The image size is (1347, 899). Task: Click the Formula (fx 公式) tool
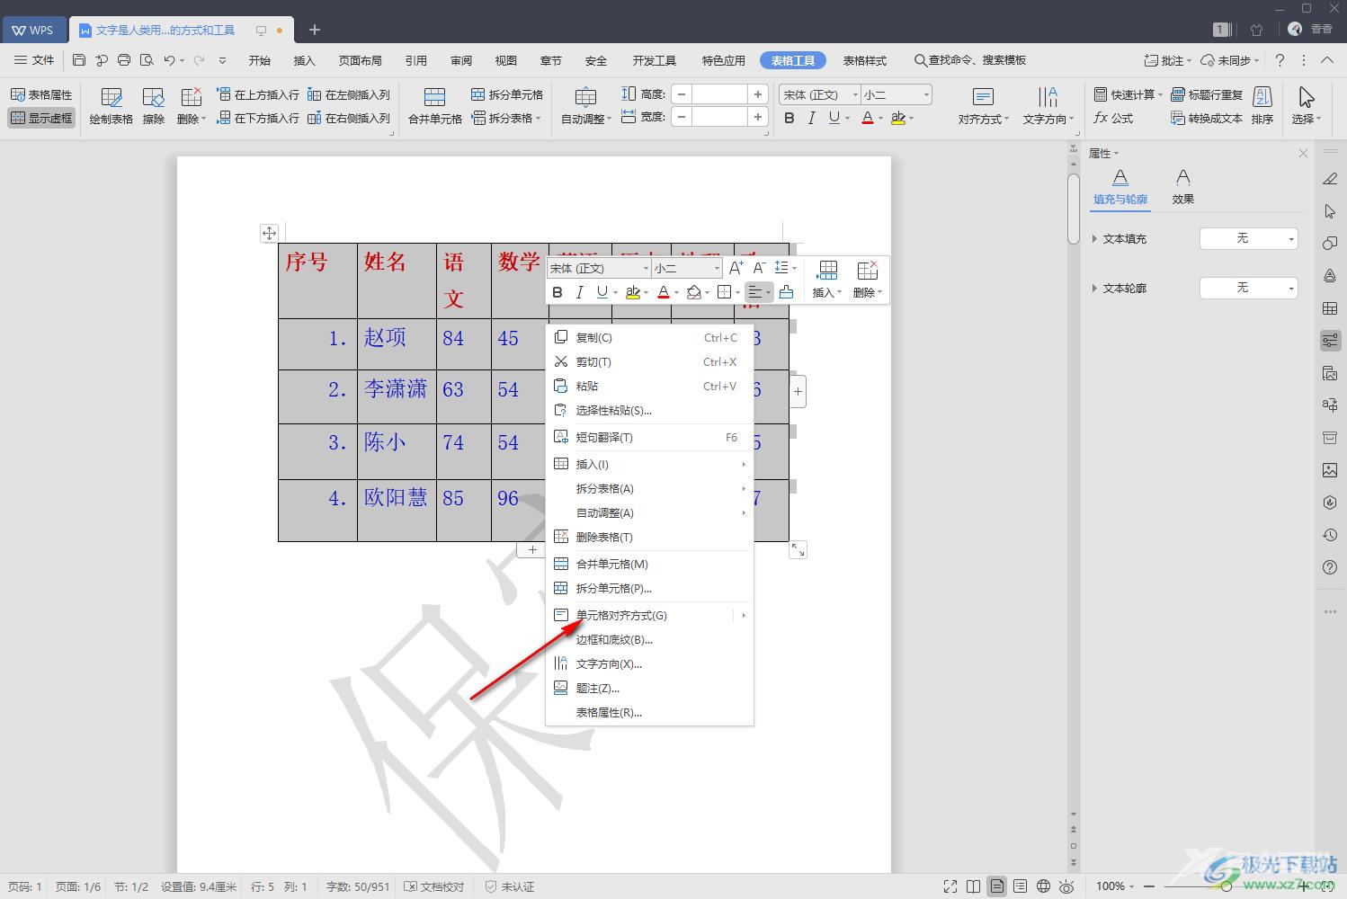click(x=1113, y=118)
